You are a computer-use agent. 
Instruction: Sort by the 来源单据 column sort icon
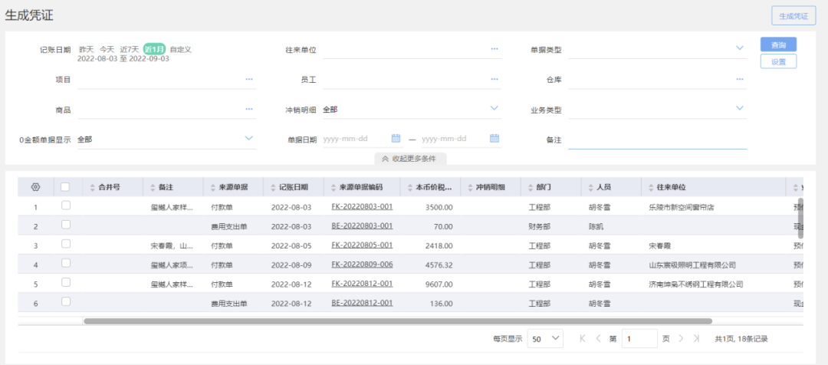pos(213,187)
